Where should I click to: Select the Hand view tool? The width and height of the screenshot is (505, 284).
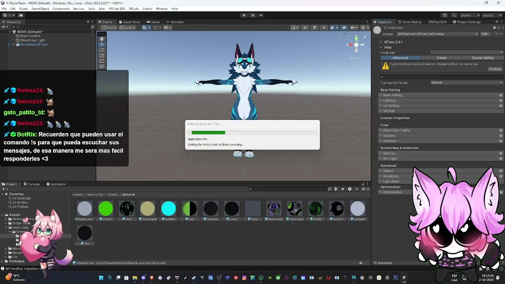click(102, 39)
